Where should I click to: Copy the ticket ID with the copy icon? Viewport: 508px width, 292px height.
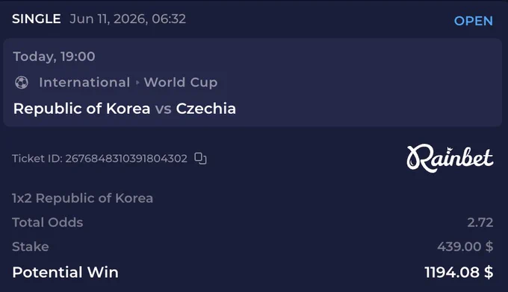click(x=200, y=158)
